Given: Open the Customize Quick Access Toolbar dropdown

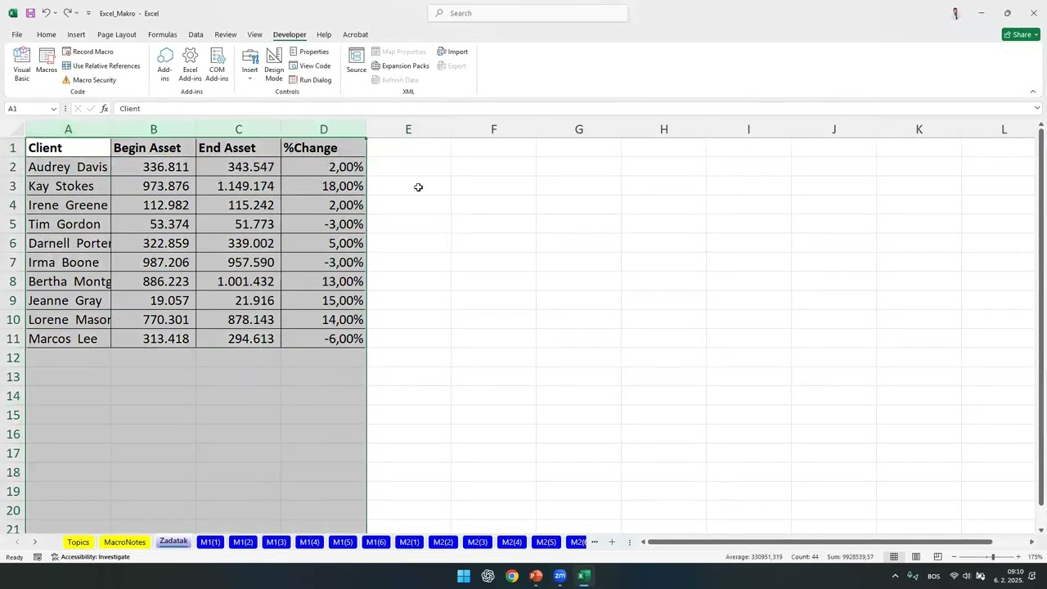Looking at the screenshot, I should (88, 13).
